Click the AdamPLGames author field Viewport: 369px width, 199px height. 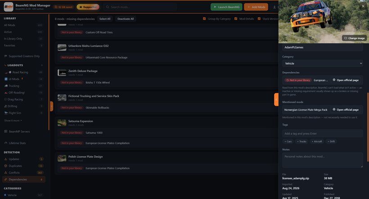[322, 47]
